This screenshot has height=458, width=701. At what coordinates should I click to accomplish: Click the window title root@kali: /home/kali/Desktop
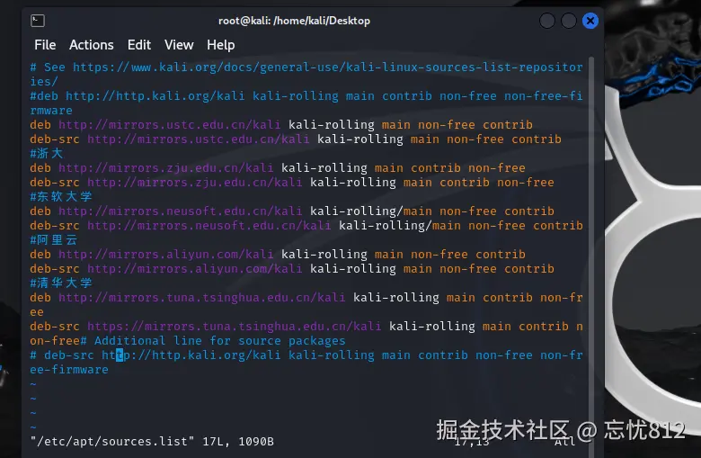294,21
